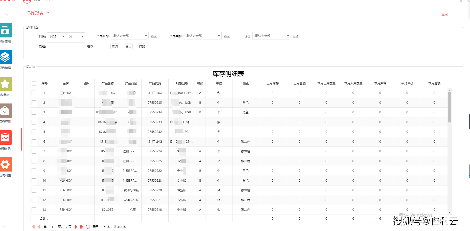
Task: Click 置空 next to 品牌 field
Action: point(90,47)
